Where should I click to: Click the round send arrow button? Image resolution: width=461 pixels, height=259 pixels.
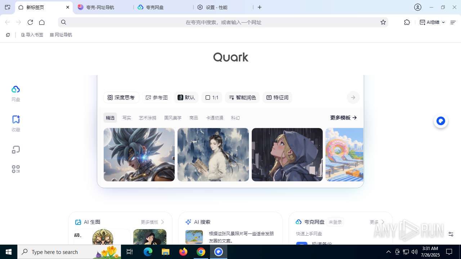(353, 97)
